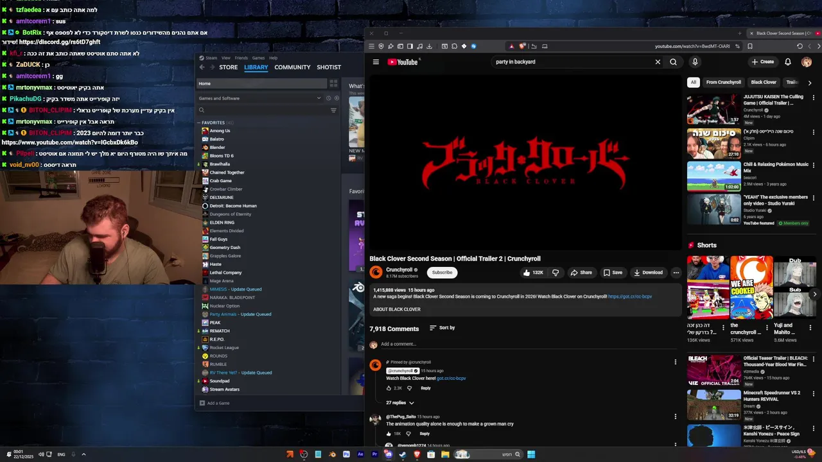The image size is (822, 462).
Task: Click the Steam search magnifier icon
Action: coord(202,110)
